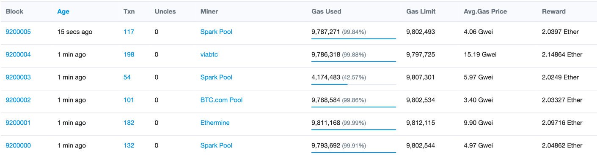This screenshot has width=597, height=158.
Task: View the 54 transactions in block 9200003
Action: click(127, 77)
